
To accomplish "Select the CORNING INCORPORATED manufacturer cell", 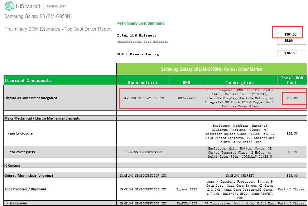I will pyautogui.click(x=143, y=152).
